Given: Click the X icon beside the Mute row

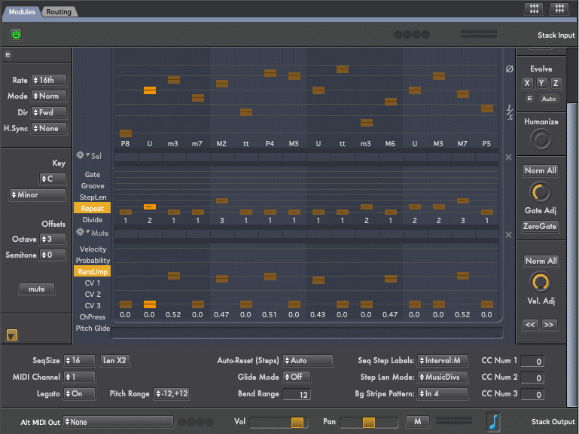Looking at the screenshot, I should 508,235.
